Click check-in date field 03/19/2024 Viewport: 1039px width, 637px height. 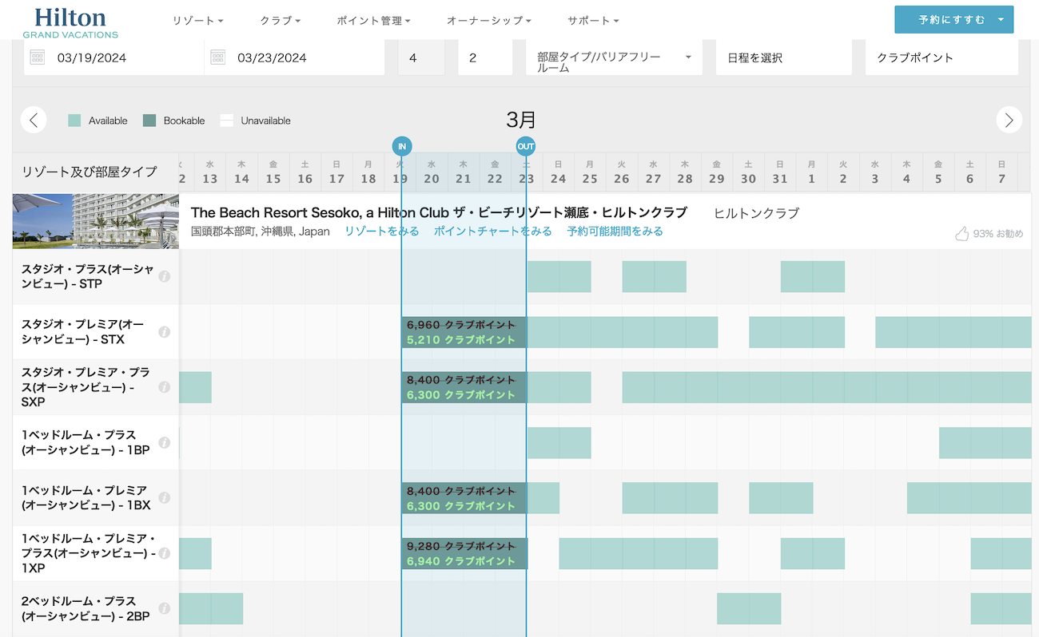tap(114, 57)
